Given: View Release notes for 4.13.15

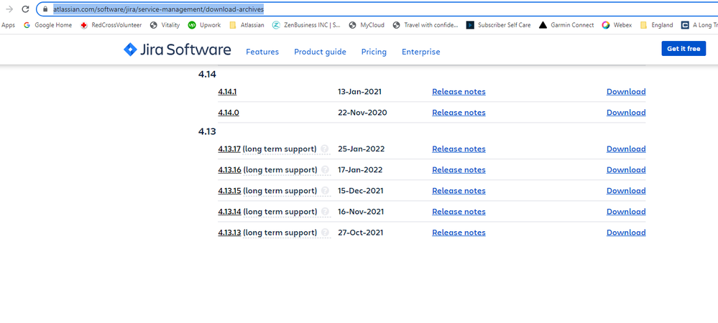Looking at the screenshot, I should click(x=459, y=191).
